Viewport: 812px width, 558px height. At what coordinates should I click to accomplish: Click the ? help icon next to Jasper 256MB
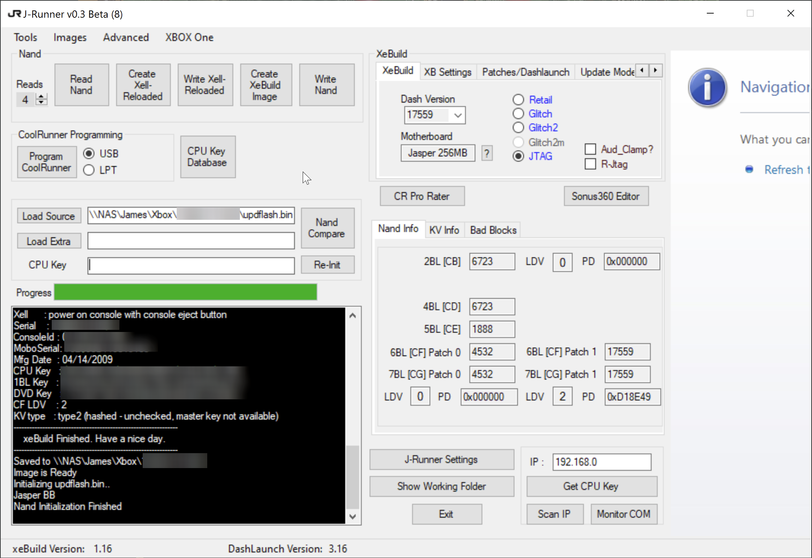[x=487, y=153]
